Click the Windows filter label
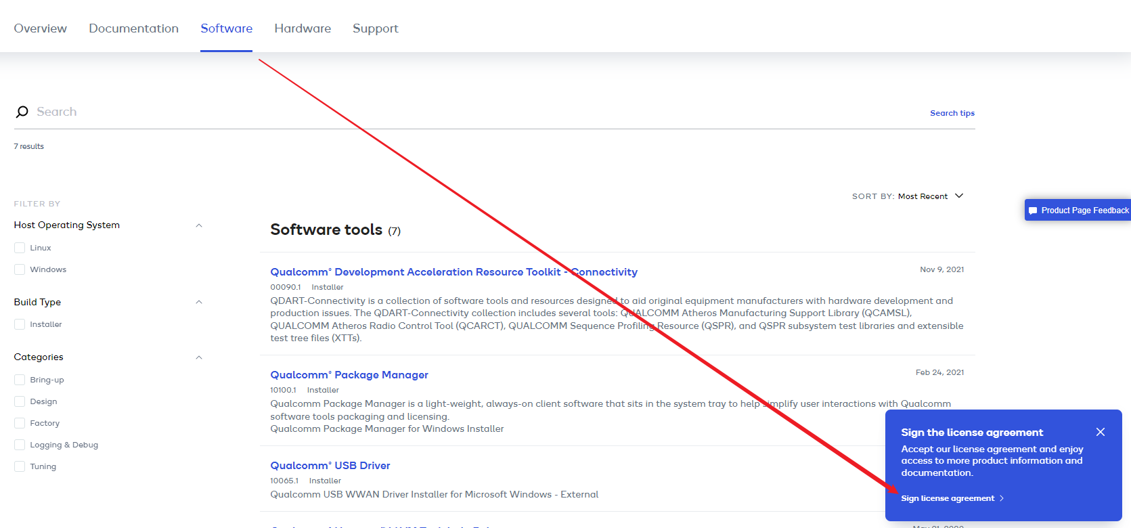 [x=48, y=269]
